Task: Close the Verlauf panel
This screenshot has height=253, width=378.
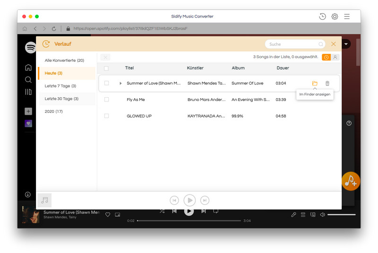Action: pyautogui.click(x=334, y=44)
